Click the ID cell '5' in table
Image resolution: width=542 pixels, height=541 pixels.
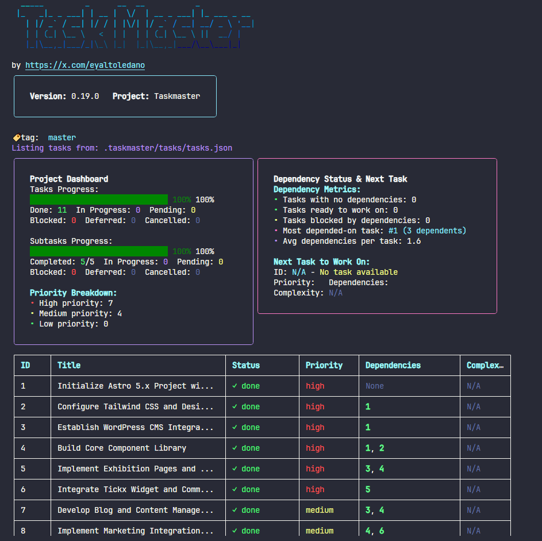point(23,469)
